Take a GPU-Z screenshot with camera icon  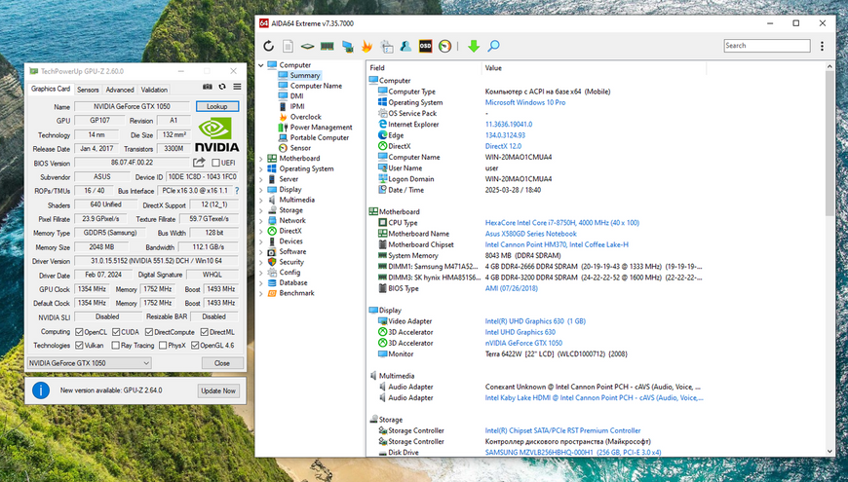[208, 87]
